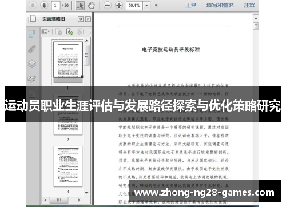Click the thumbnail panel horizontal scroll handle
This screenshot has height=207, width=286.
59,200
